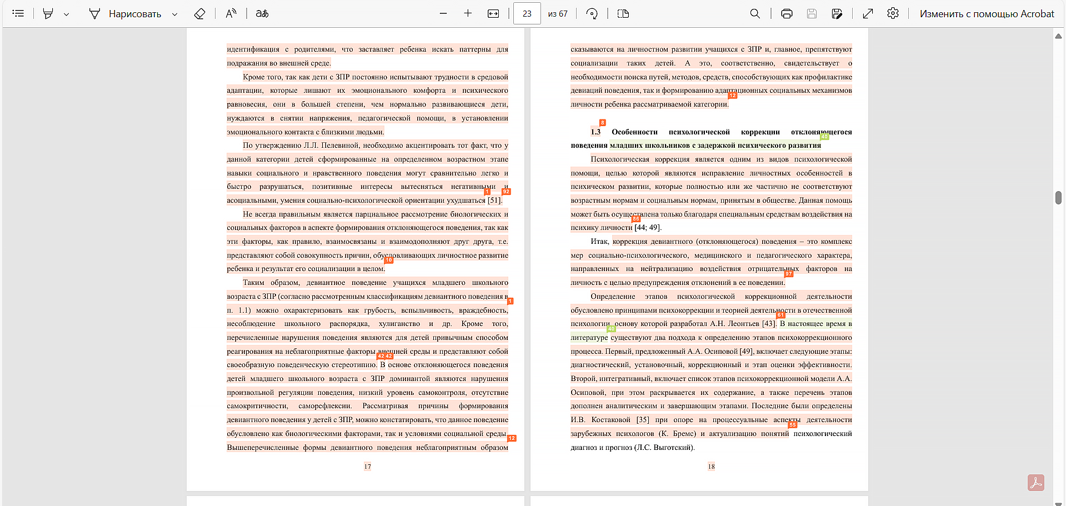Rotate the document
This screenshot has height=506, width=1066.
[592, 13]
